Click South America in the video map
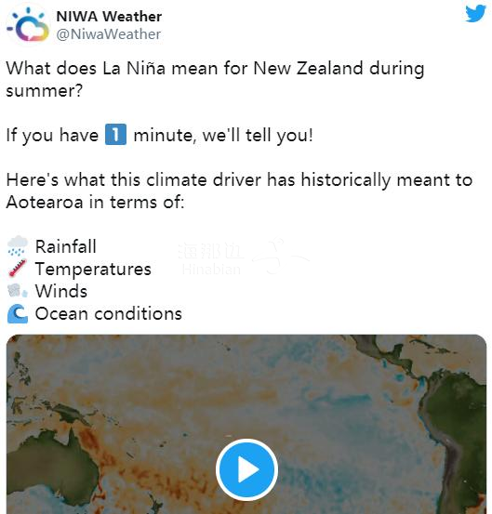Screen dimensions: 492x514 click(456, 436)
